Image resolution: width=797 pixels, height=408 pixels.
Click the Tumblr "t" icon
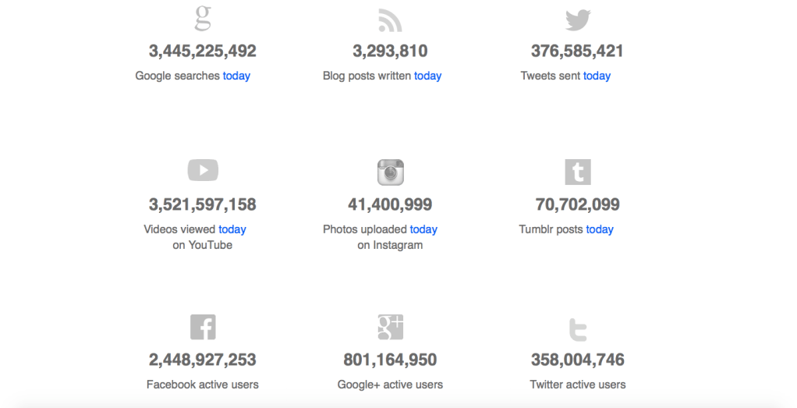[x=578, y=172]
